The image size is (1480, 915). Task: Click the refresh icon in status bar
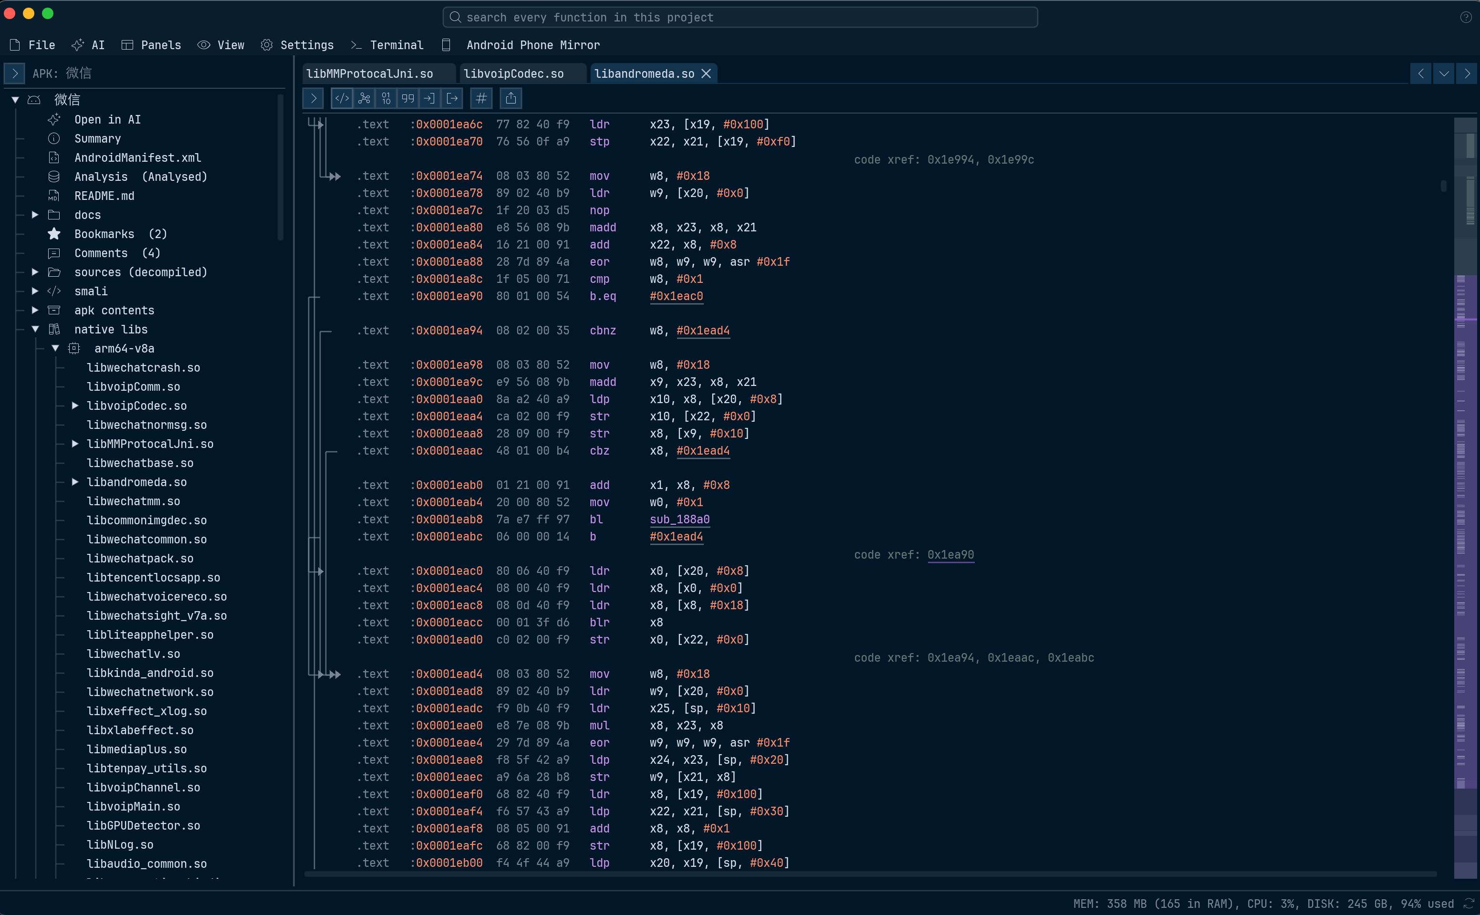coord(1469,904)
